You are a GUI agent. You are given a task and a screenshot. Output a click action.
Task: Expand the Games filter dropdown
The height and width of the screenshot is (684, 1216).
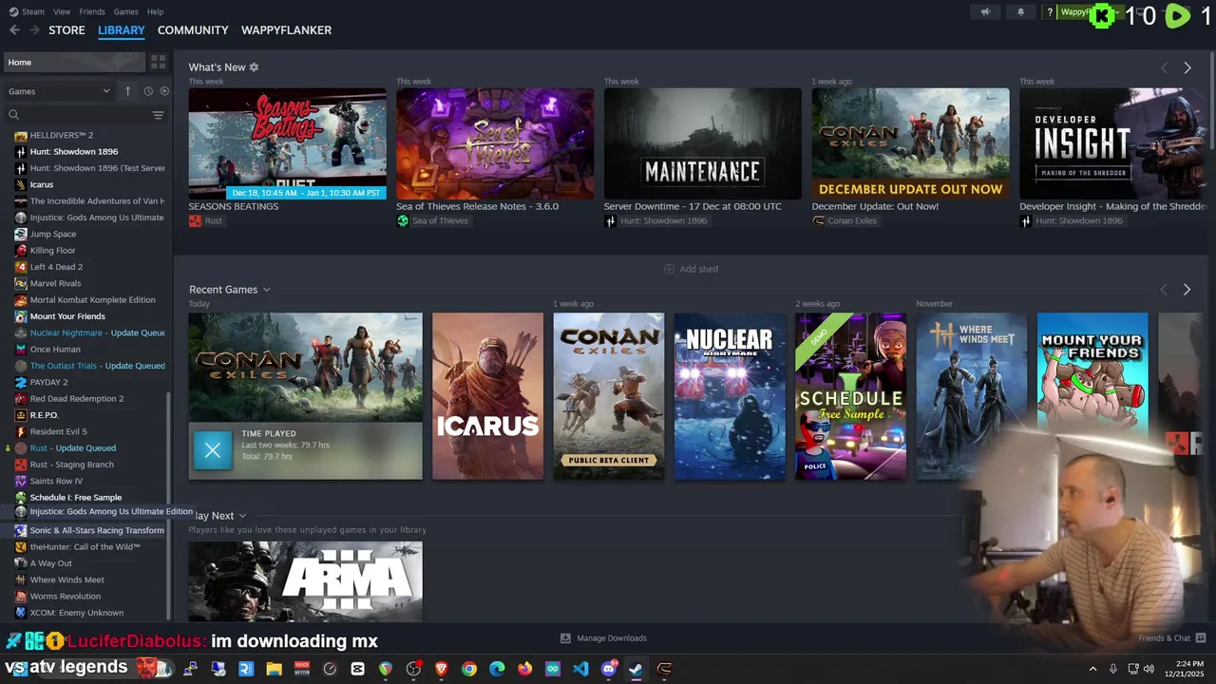point(59,91)
